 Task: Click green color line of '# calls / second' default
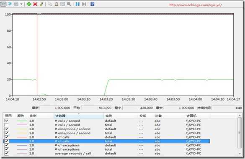[22, 121]
